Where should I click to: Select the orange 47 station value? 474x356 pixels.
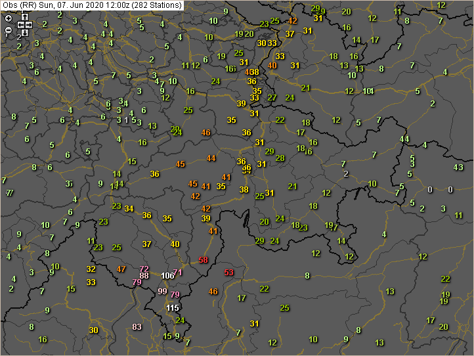coord(121,269)
